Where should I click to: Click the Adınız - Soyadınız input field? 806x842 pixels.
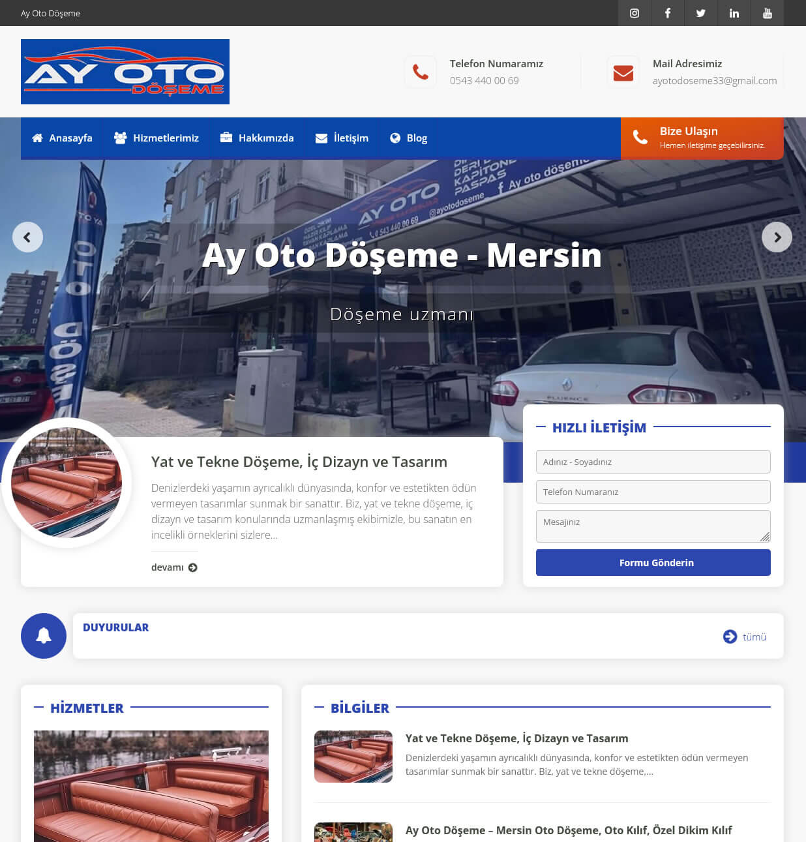(x=653, y=461)
